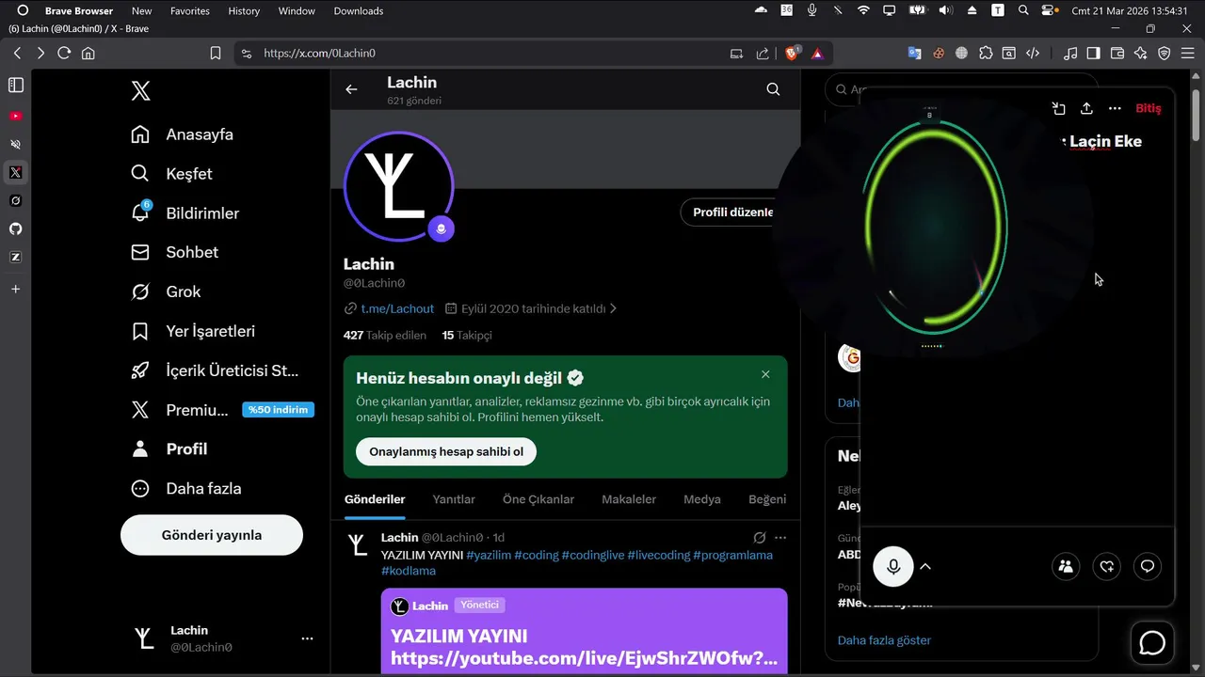Open volume control in system tray
This screenshot has height=677, width=1205.
(945, 10)
